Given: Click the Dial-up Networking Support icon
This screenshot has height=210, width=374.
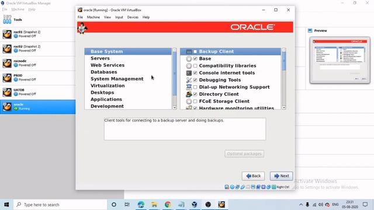Looking at the screenshot, I should click(x=189, y=87).
